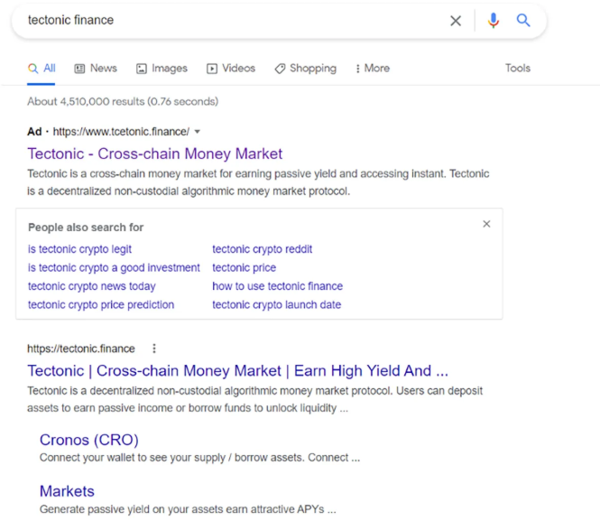Clear the search box with the X icon

(456, 21)
